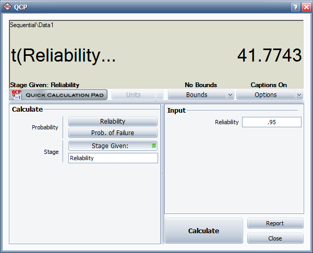
Task: Open the Report button
Action: [275, 223]
